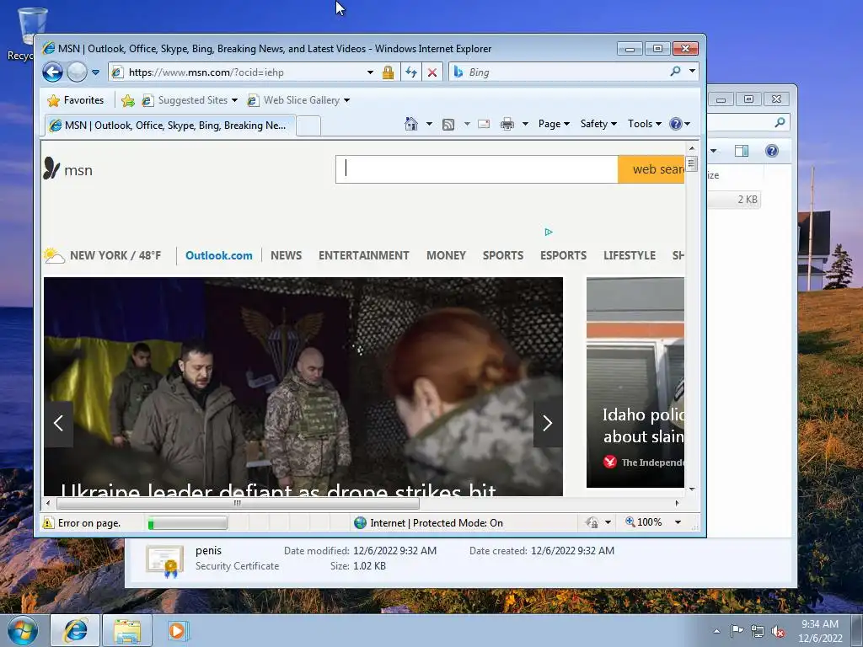Click Explorer window search magnifier
Image resolution: width=863 pixels, height=647 pixels.
[x=780, y=122]
